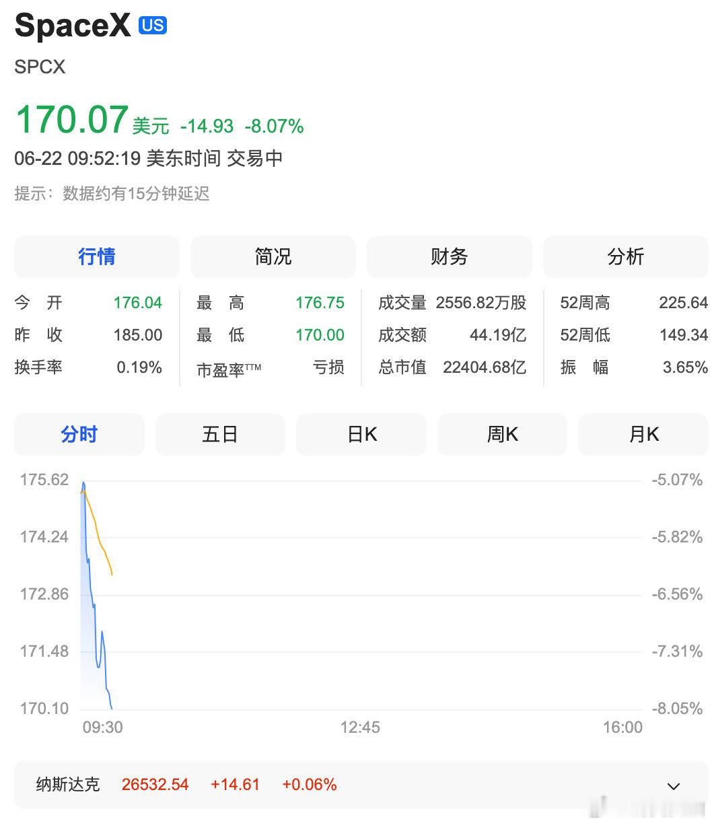
Task: Click the chart axis label 170.10
Action: (x=44, y=709)
